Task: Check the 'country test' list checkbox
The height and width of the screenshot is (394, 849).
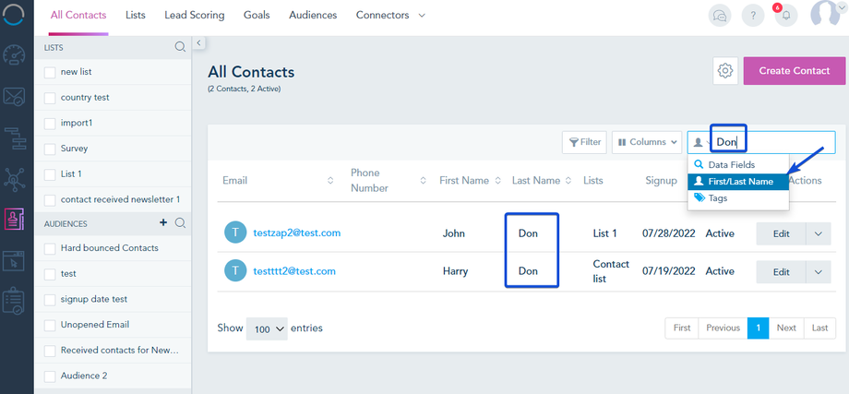Action: tap(50, 97)
